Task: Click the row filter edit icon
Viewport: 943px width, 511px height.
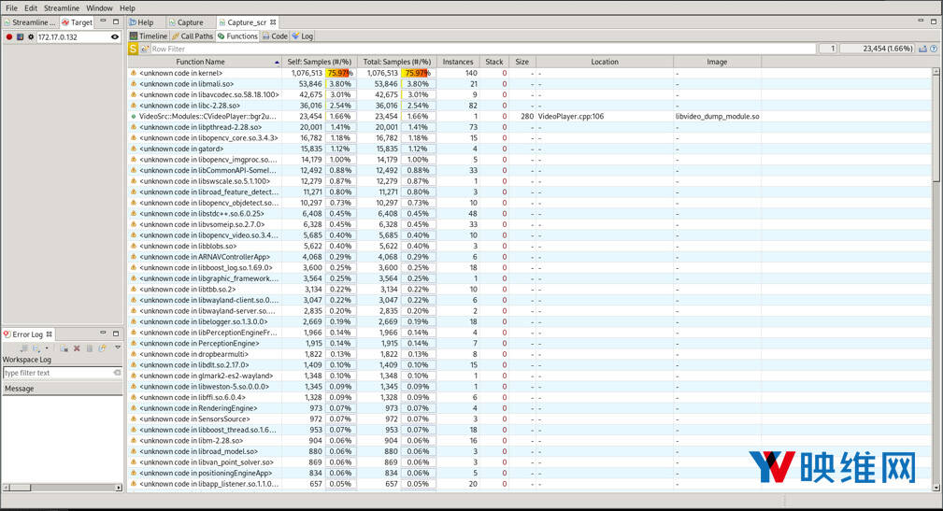Action: tap(145, 49)
